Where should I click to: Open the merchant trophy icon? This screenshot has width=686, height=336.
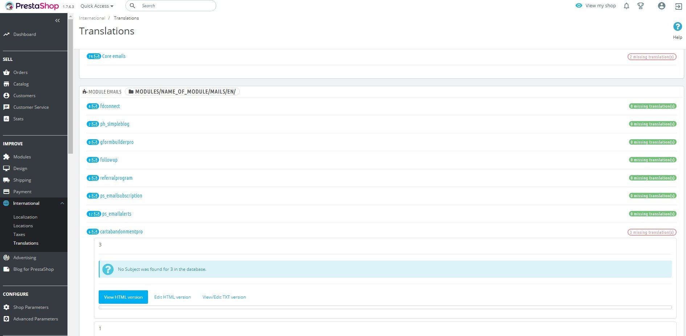(641, 6)
